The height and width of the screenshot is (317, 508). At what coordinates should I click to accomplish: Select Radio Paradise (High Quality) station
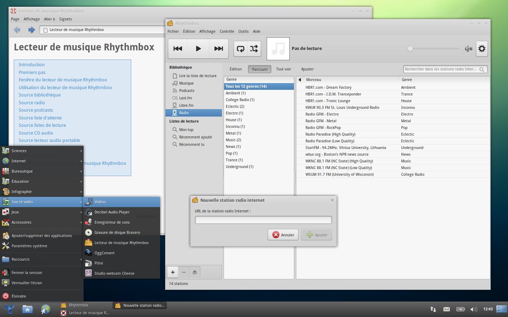pos(393,134)
